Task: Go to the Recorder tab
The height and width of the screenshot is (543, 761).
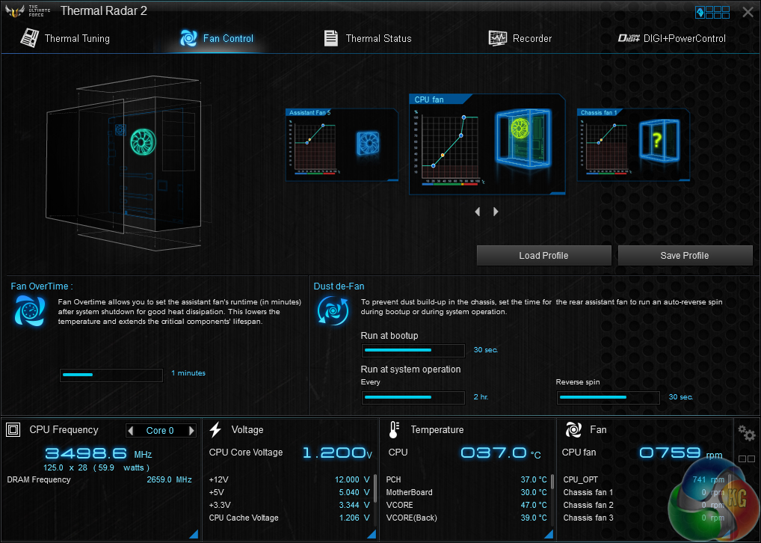Action: 520,38
